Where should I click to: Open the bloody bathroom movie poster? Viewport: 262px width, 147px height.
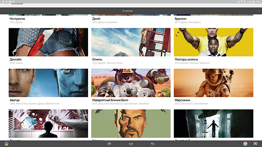pyautogui.click(x=48, y=123)
